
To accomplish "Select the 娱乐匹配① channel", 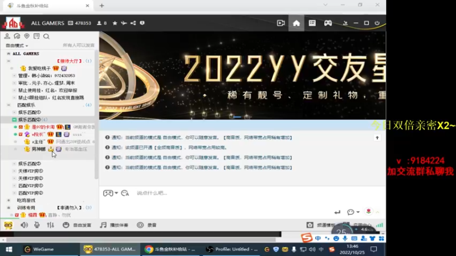I will 30,112.
